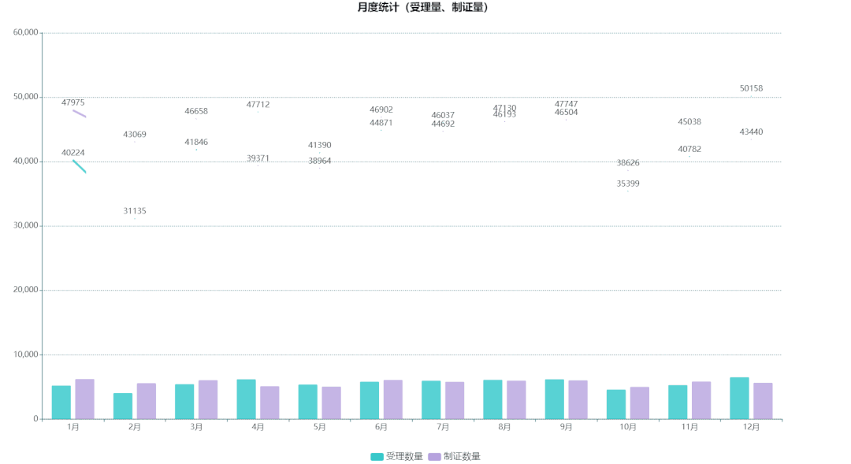The width and height of the screenshot is (851, 464).
Task: Click the data label 46902
Action: point(381,110)
